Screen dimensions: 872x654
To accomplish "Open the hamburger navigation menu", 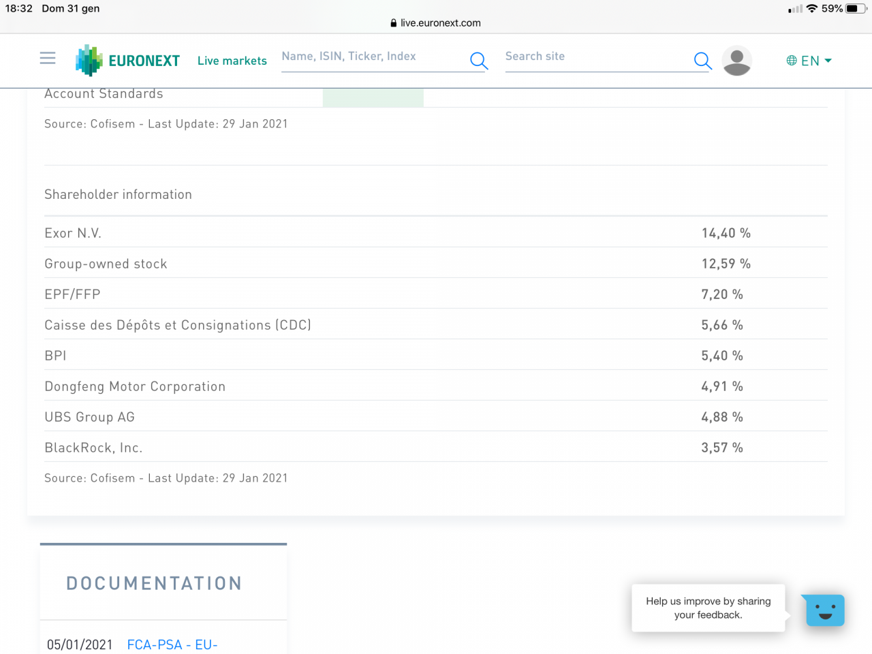I will click(x=48, y=59).
